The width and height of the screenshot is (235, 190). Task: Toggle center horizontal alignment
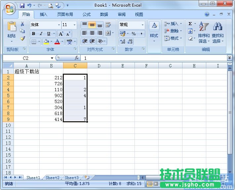pos(92,33)
